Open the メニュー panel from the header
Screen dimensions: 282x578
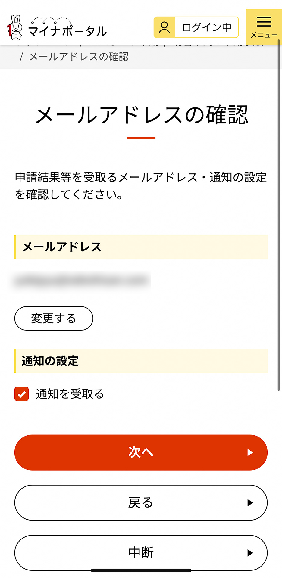[264, 27]
